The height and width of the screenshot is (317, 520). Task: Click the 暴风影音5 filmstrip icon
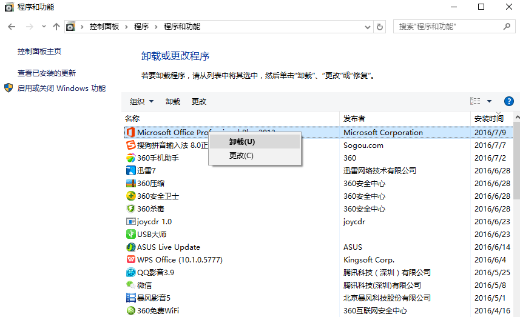point(130,298)
